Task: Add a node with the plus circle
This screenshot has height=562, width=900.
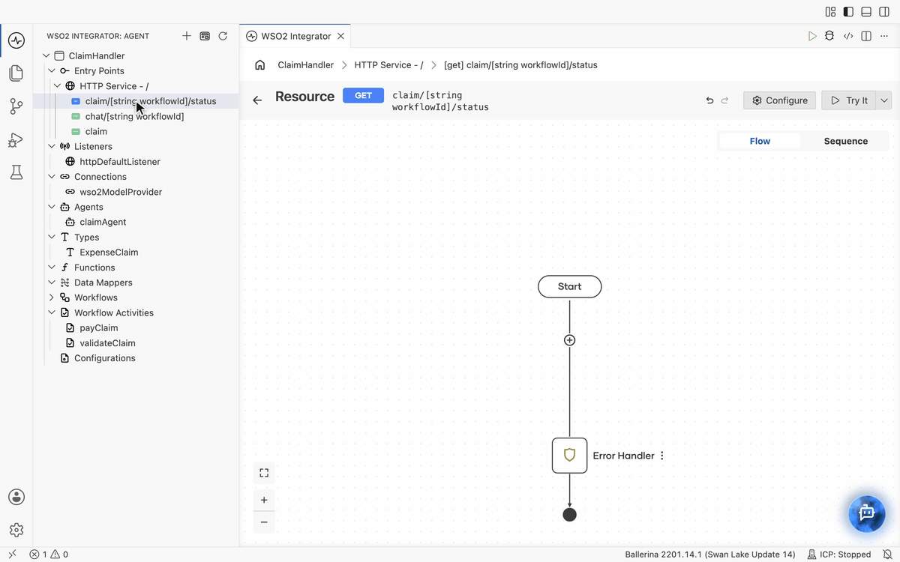Action: (x=570, y=340)
